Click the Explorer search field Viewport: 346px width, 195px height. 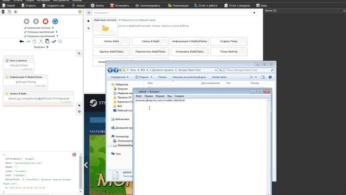[x=249, y=70]
